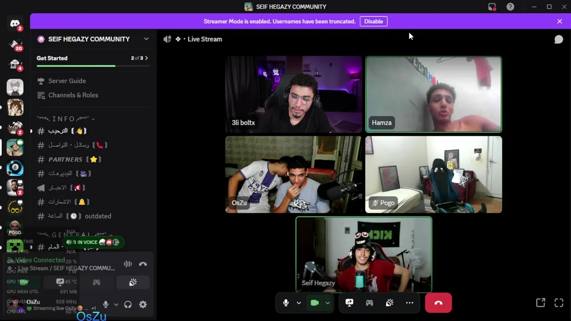Click the red disconnect call button
This screenshot has width=571, height=321.
438,303
